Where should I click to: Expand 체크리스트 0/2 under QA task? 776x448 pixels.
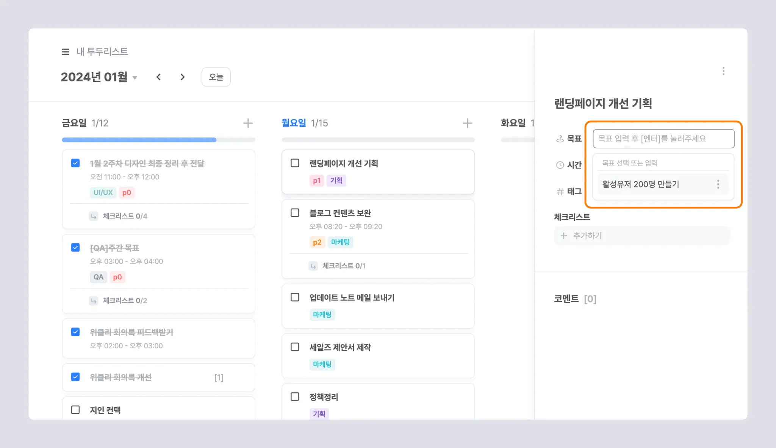(x=125, y=301)
